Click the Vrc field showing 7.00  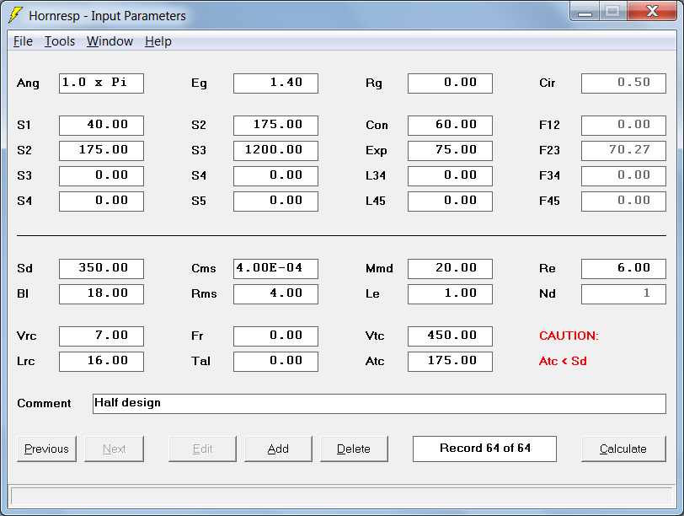coord(101,336)
